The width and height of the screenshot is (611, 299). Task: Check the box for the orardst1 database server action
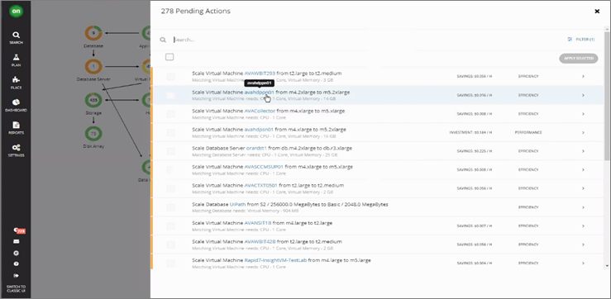[x=170, y=151]
